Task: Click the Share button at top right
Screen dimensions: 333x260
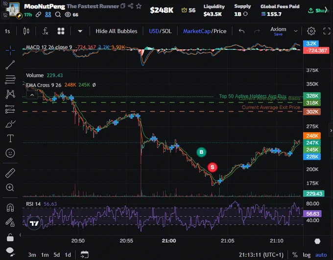Action: 319,10
